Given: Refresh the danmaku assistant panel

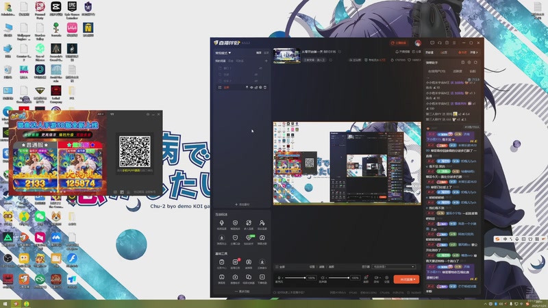Looking at the screenshot, I should click(475, 62).
